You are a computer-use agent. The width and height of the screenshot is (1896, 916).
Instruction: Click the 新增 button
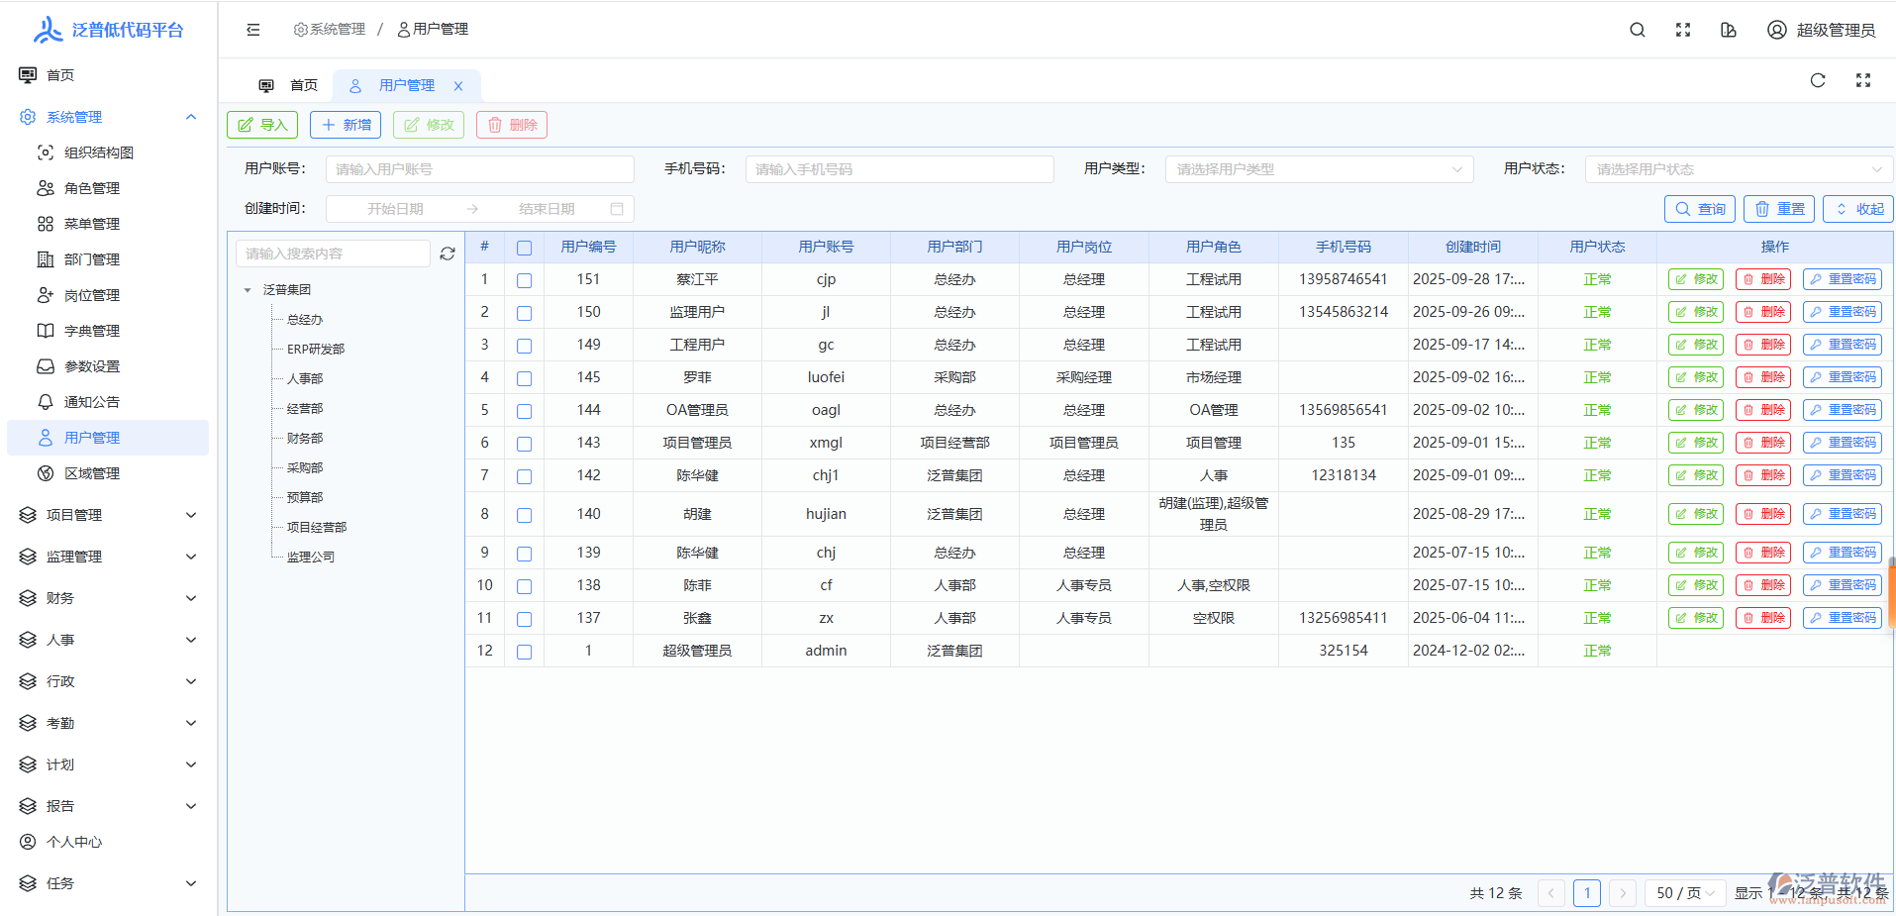pyautogui.click(x=345, y=124)
